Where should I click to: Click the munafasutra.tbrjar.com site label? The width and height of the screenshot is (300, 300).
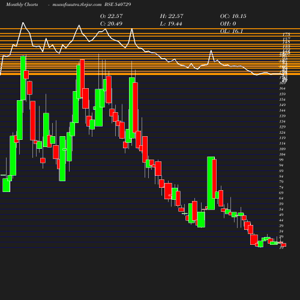[77, 4]
